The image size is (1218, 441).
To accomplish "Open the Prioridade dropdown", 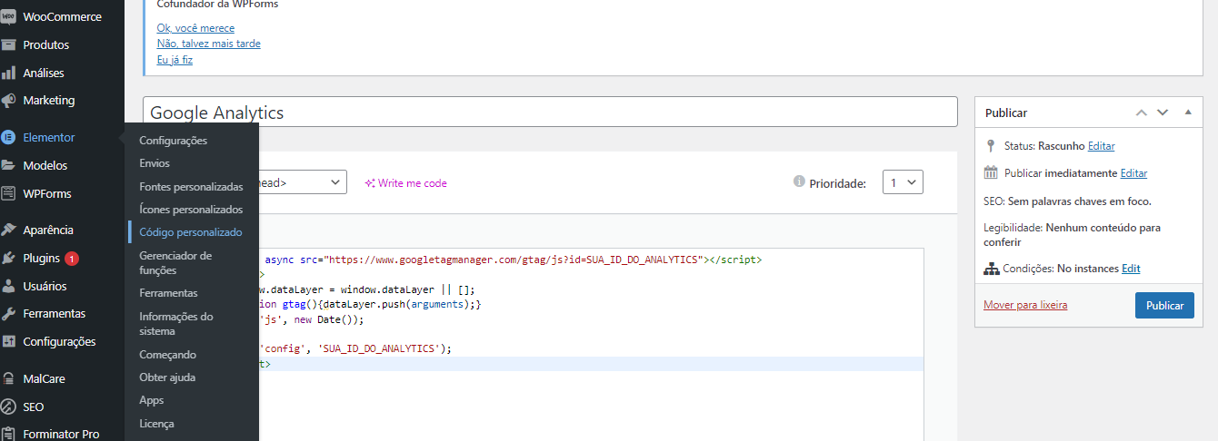I will [903, 182].
